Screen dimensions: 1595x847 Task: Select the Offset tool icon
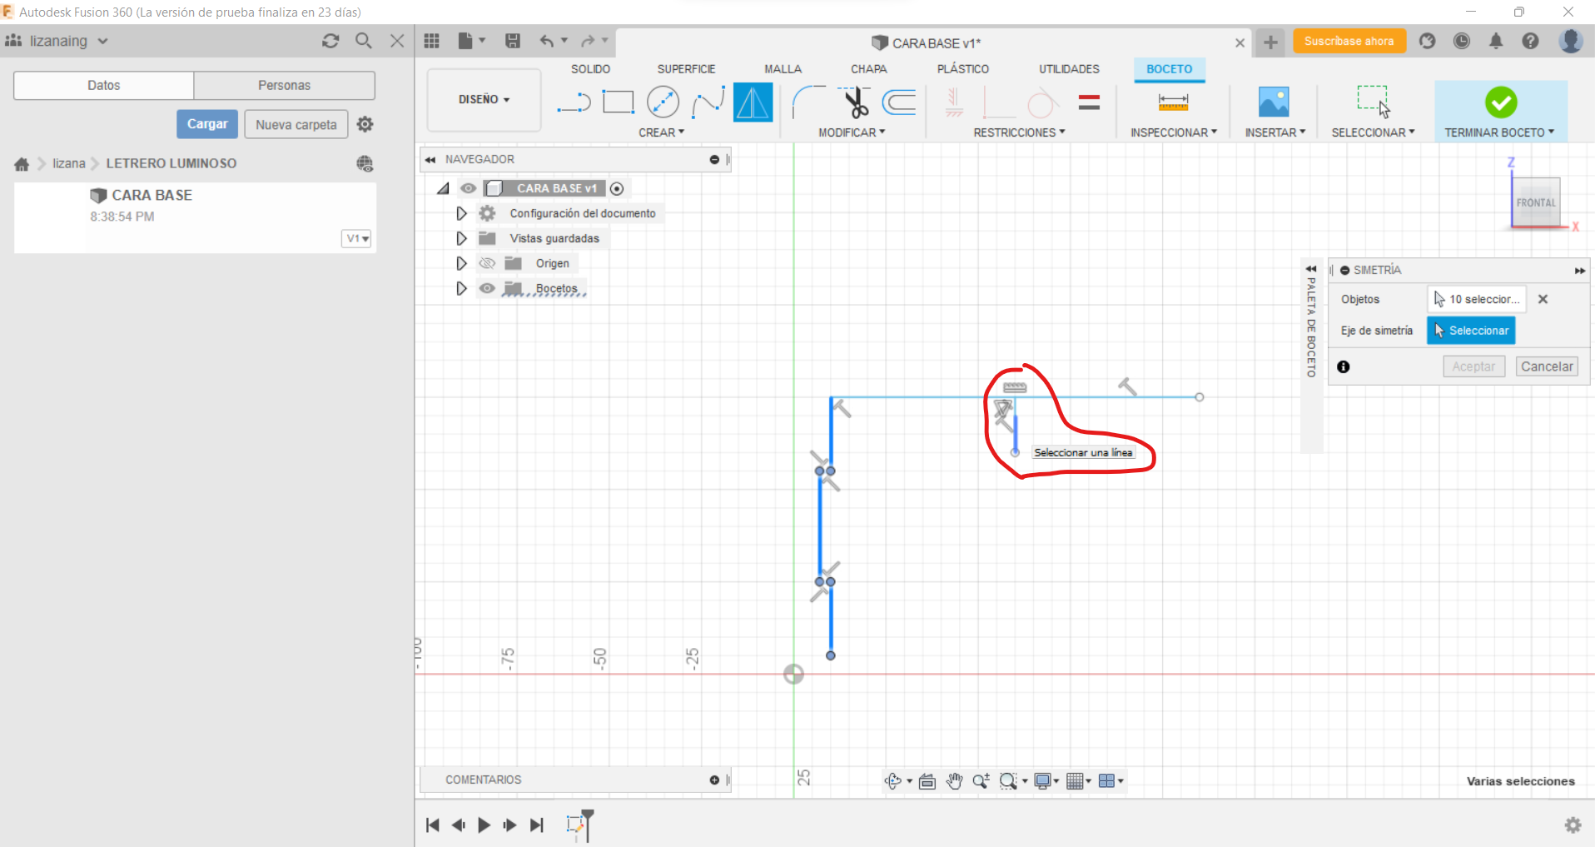coord(899,102)
